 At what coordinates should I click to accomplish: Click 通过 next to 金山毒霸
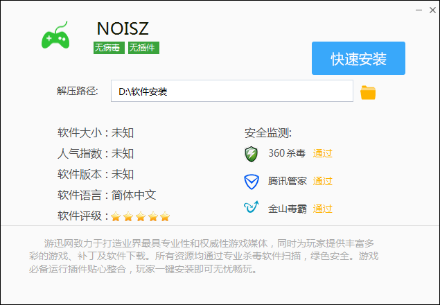323,209
